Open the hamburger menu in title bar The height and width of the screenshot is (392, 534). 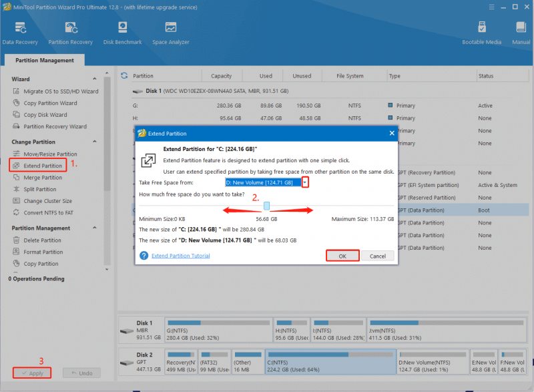(x=491, y=7)
